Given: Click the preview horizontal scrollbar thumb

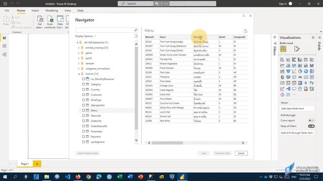Looking at the screenshot, I should [x=167, y=143].
